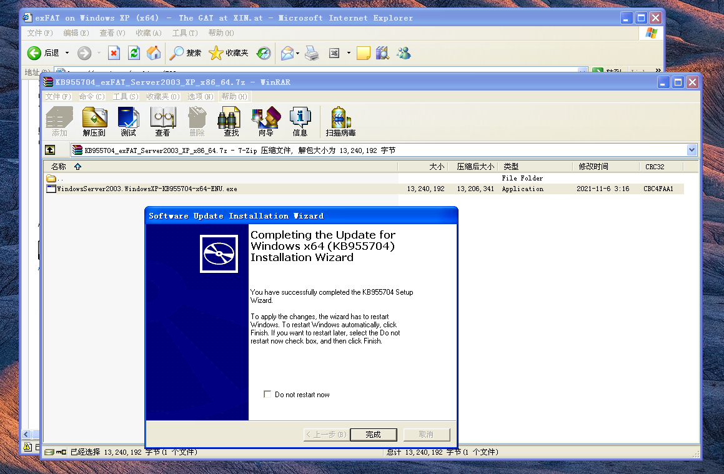Start the 向导 (Wizard) in WinRAR toolbar
The height and width of the screenshot is (474, 724).
coord(266,122)
